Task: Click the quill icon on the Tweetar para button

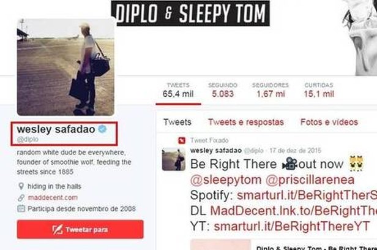Action: pos(58,230)
